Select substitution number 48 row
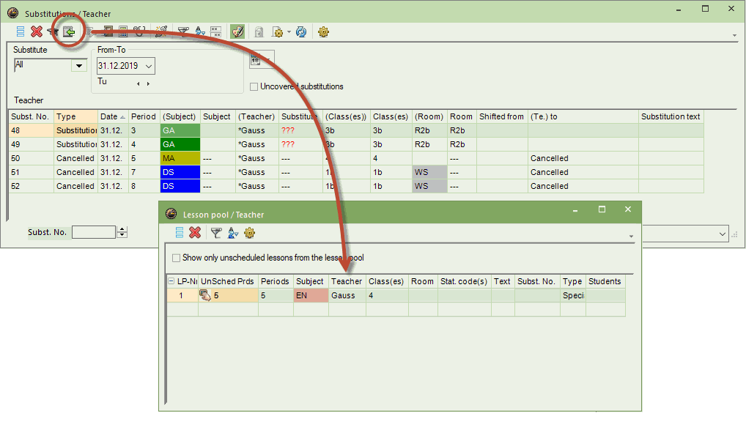 (x=356, y=130)
